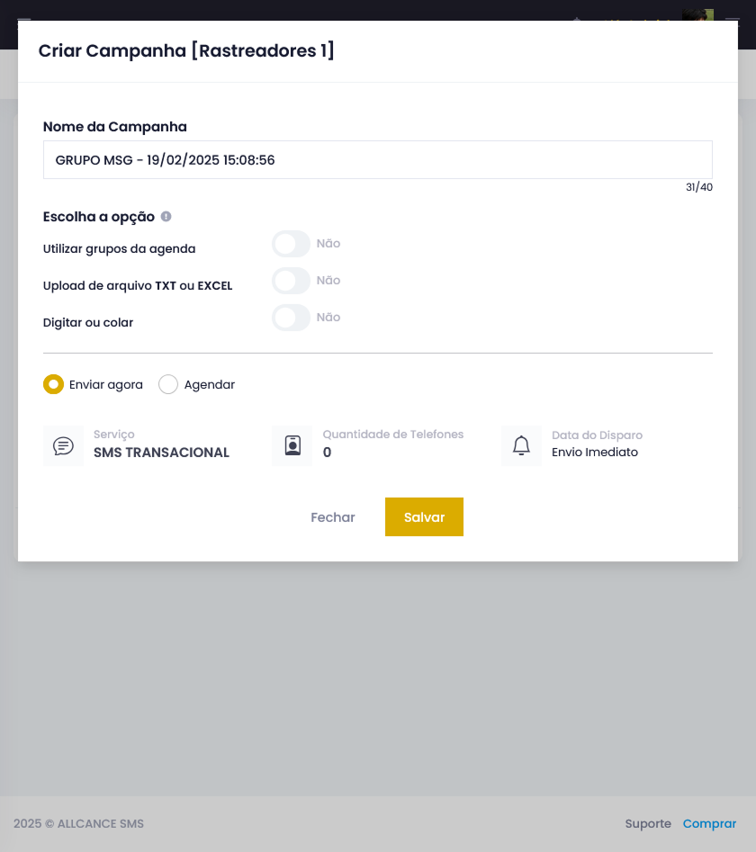
Task: Follow the Comprar link in footer
Action: click(709, 824)
